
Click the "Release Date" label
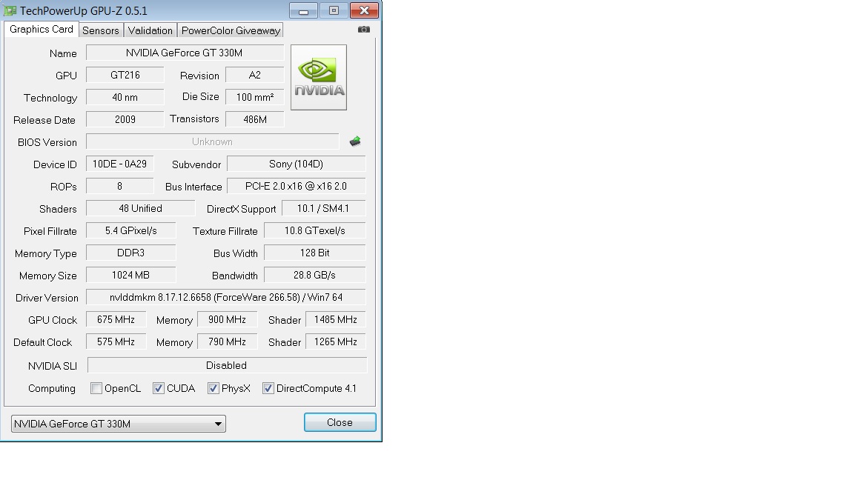[44, 120]
